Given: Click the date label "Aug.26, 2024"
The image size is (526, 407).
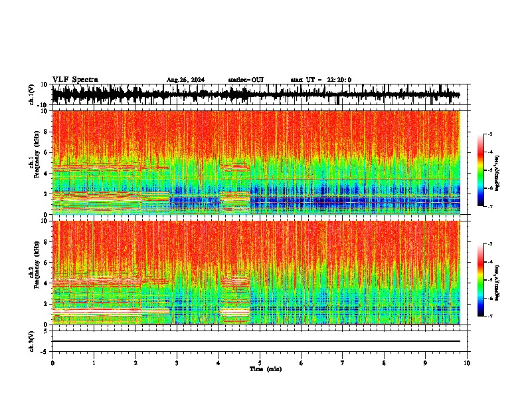Looking at the screenshot, I should (x=185, y=80).
